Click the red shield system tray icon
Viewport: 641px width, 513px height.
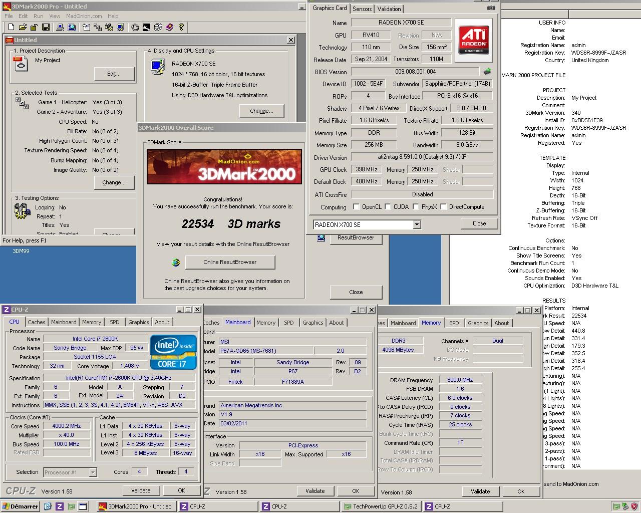(x=633, y=506)
